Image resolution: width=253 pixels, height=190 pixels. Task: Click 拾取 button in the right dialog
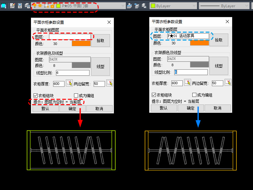click(219, 40)
